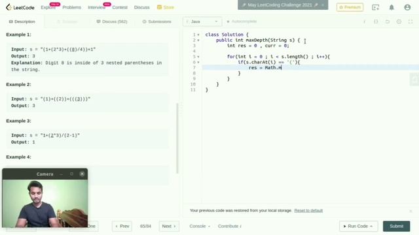
Task: Click the Premium button
Action: [x=350, y=7]
